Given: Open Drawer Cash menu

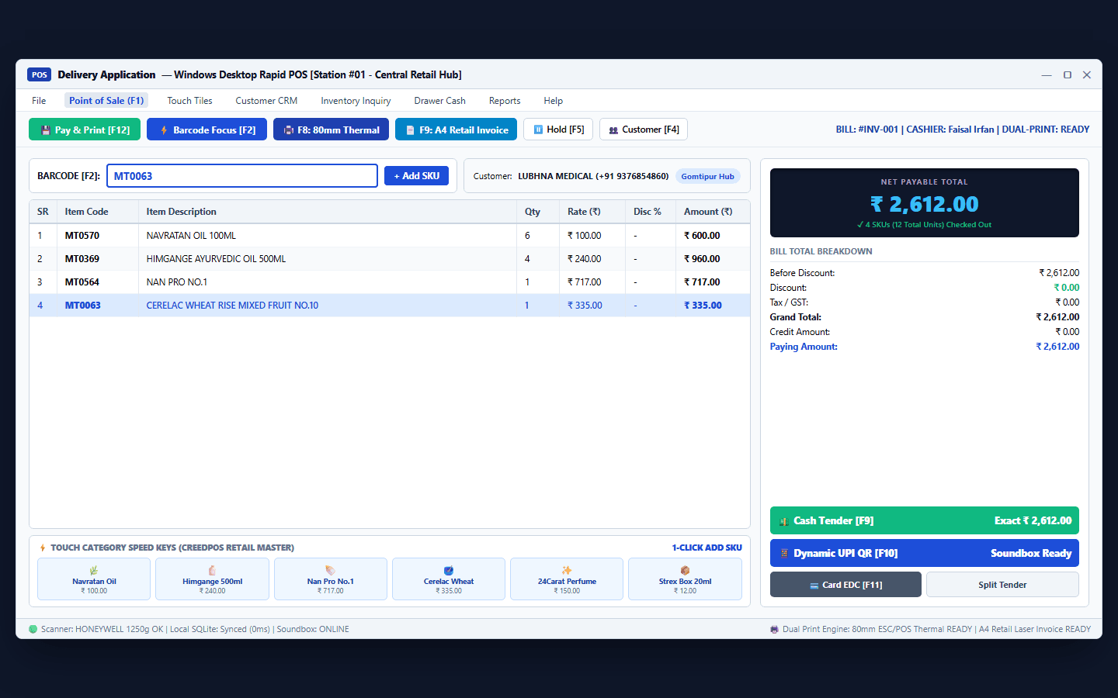Looking at the screenshot, I should pos(439,101).
